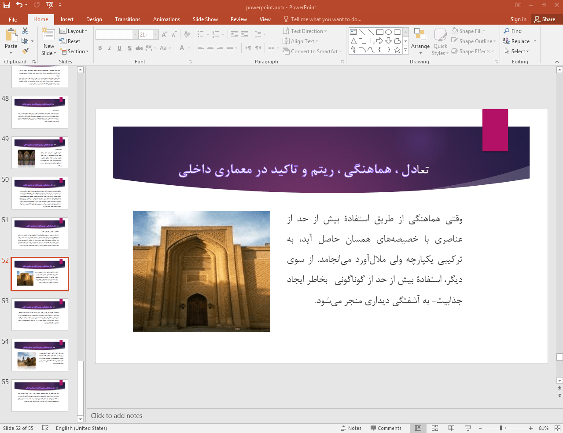The width and height of the screenshot is (563, 433).
Task: Click the Paste clipboard icon
Action: tap(11, 35)
